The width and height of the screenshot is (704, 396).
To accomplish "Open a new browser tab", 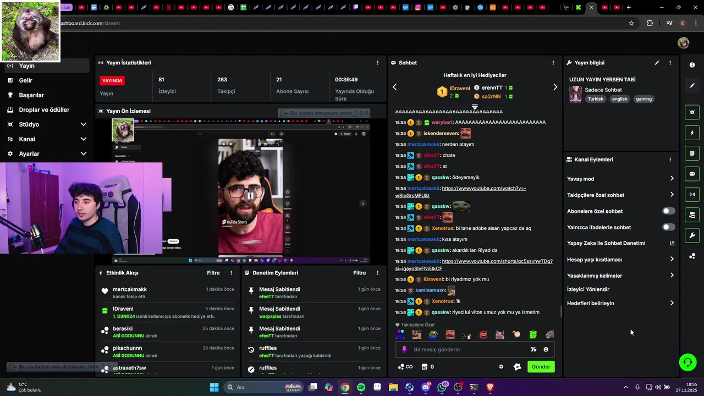I will (x=629, y=7).
